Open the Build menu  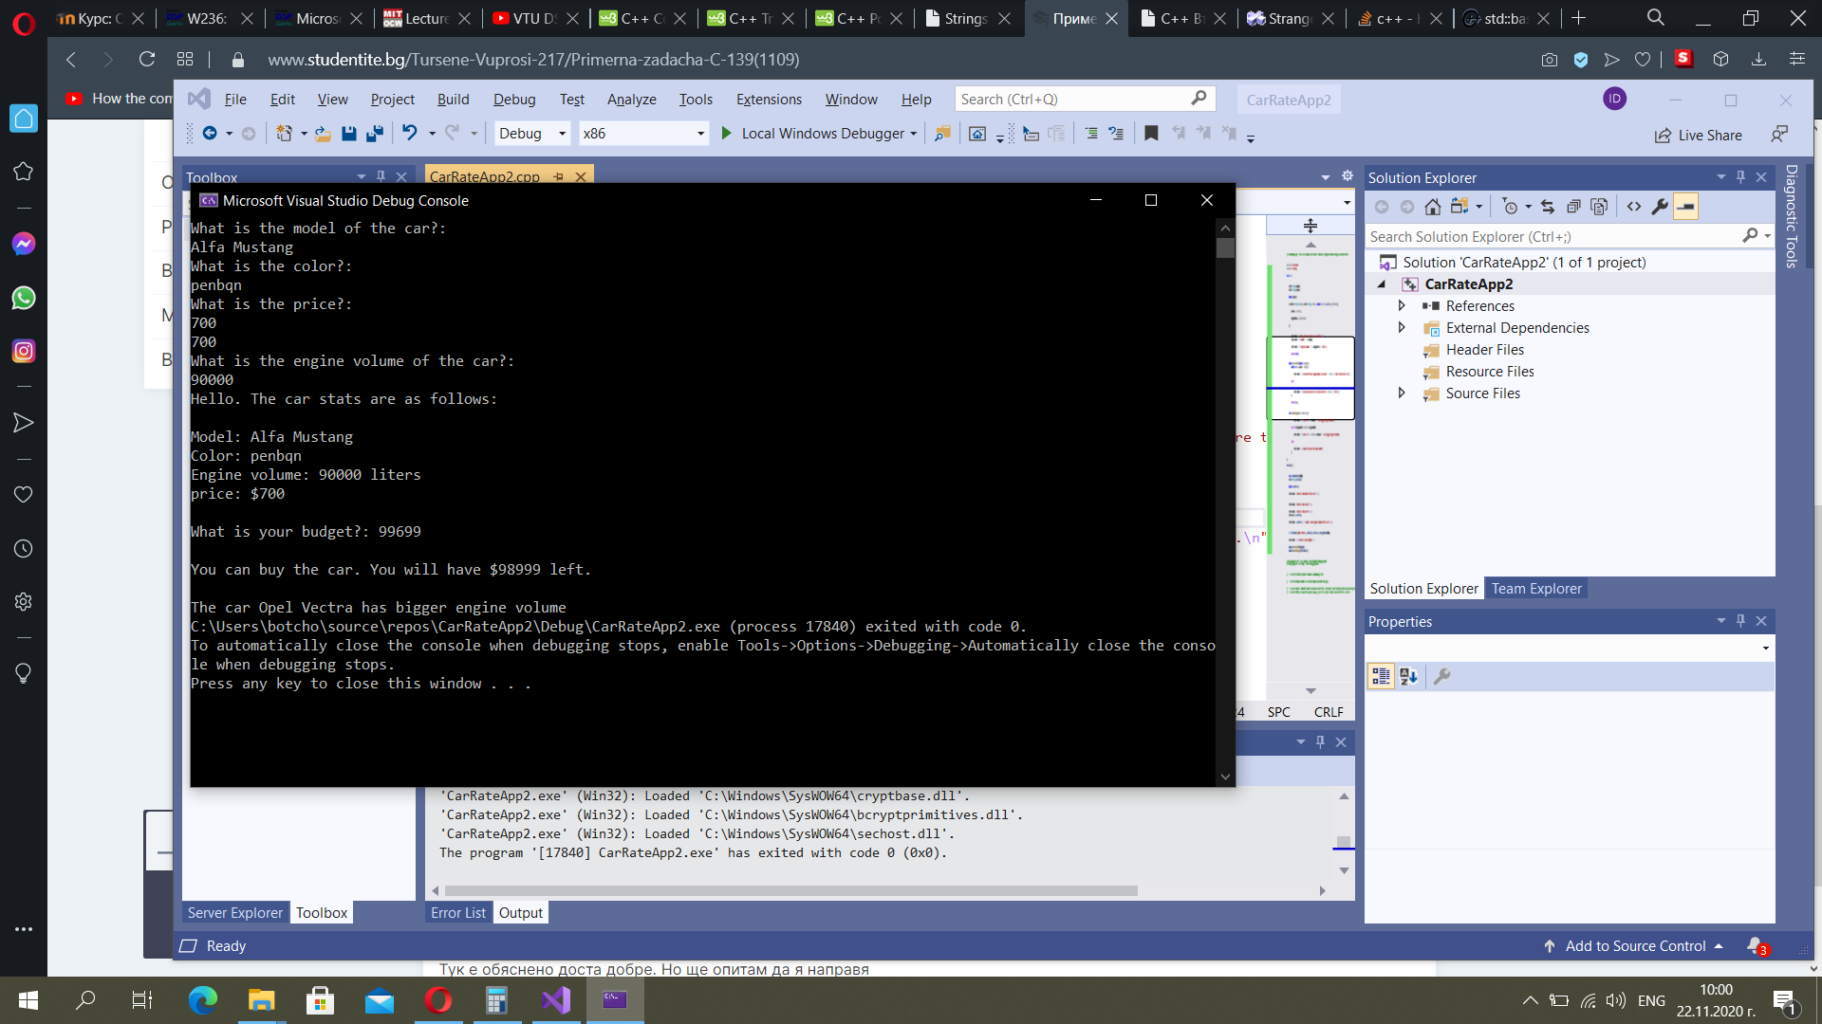[x=453, y=99]
